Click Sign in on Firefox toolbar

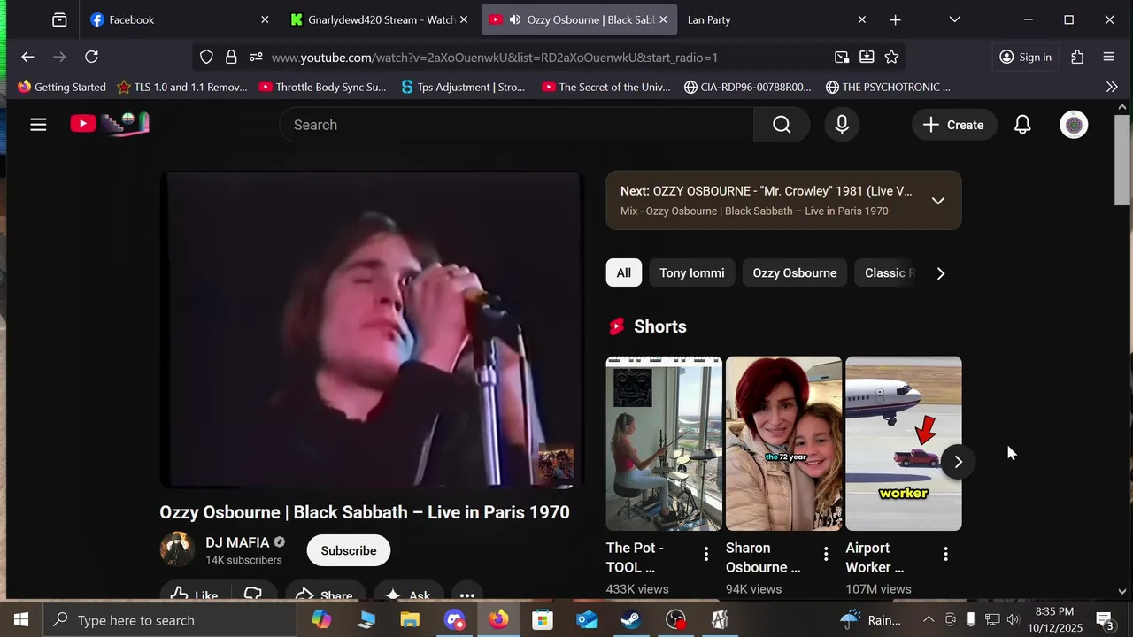[1025, 57]
